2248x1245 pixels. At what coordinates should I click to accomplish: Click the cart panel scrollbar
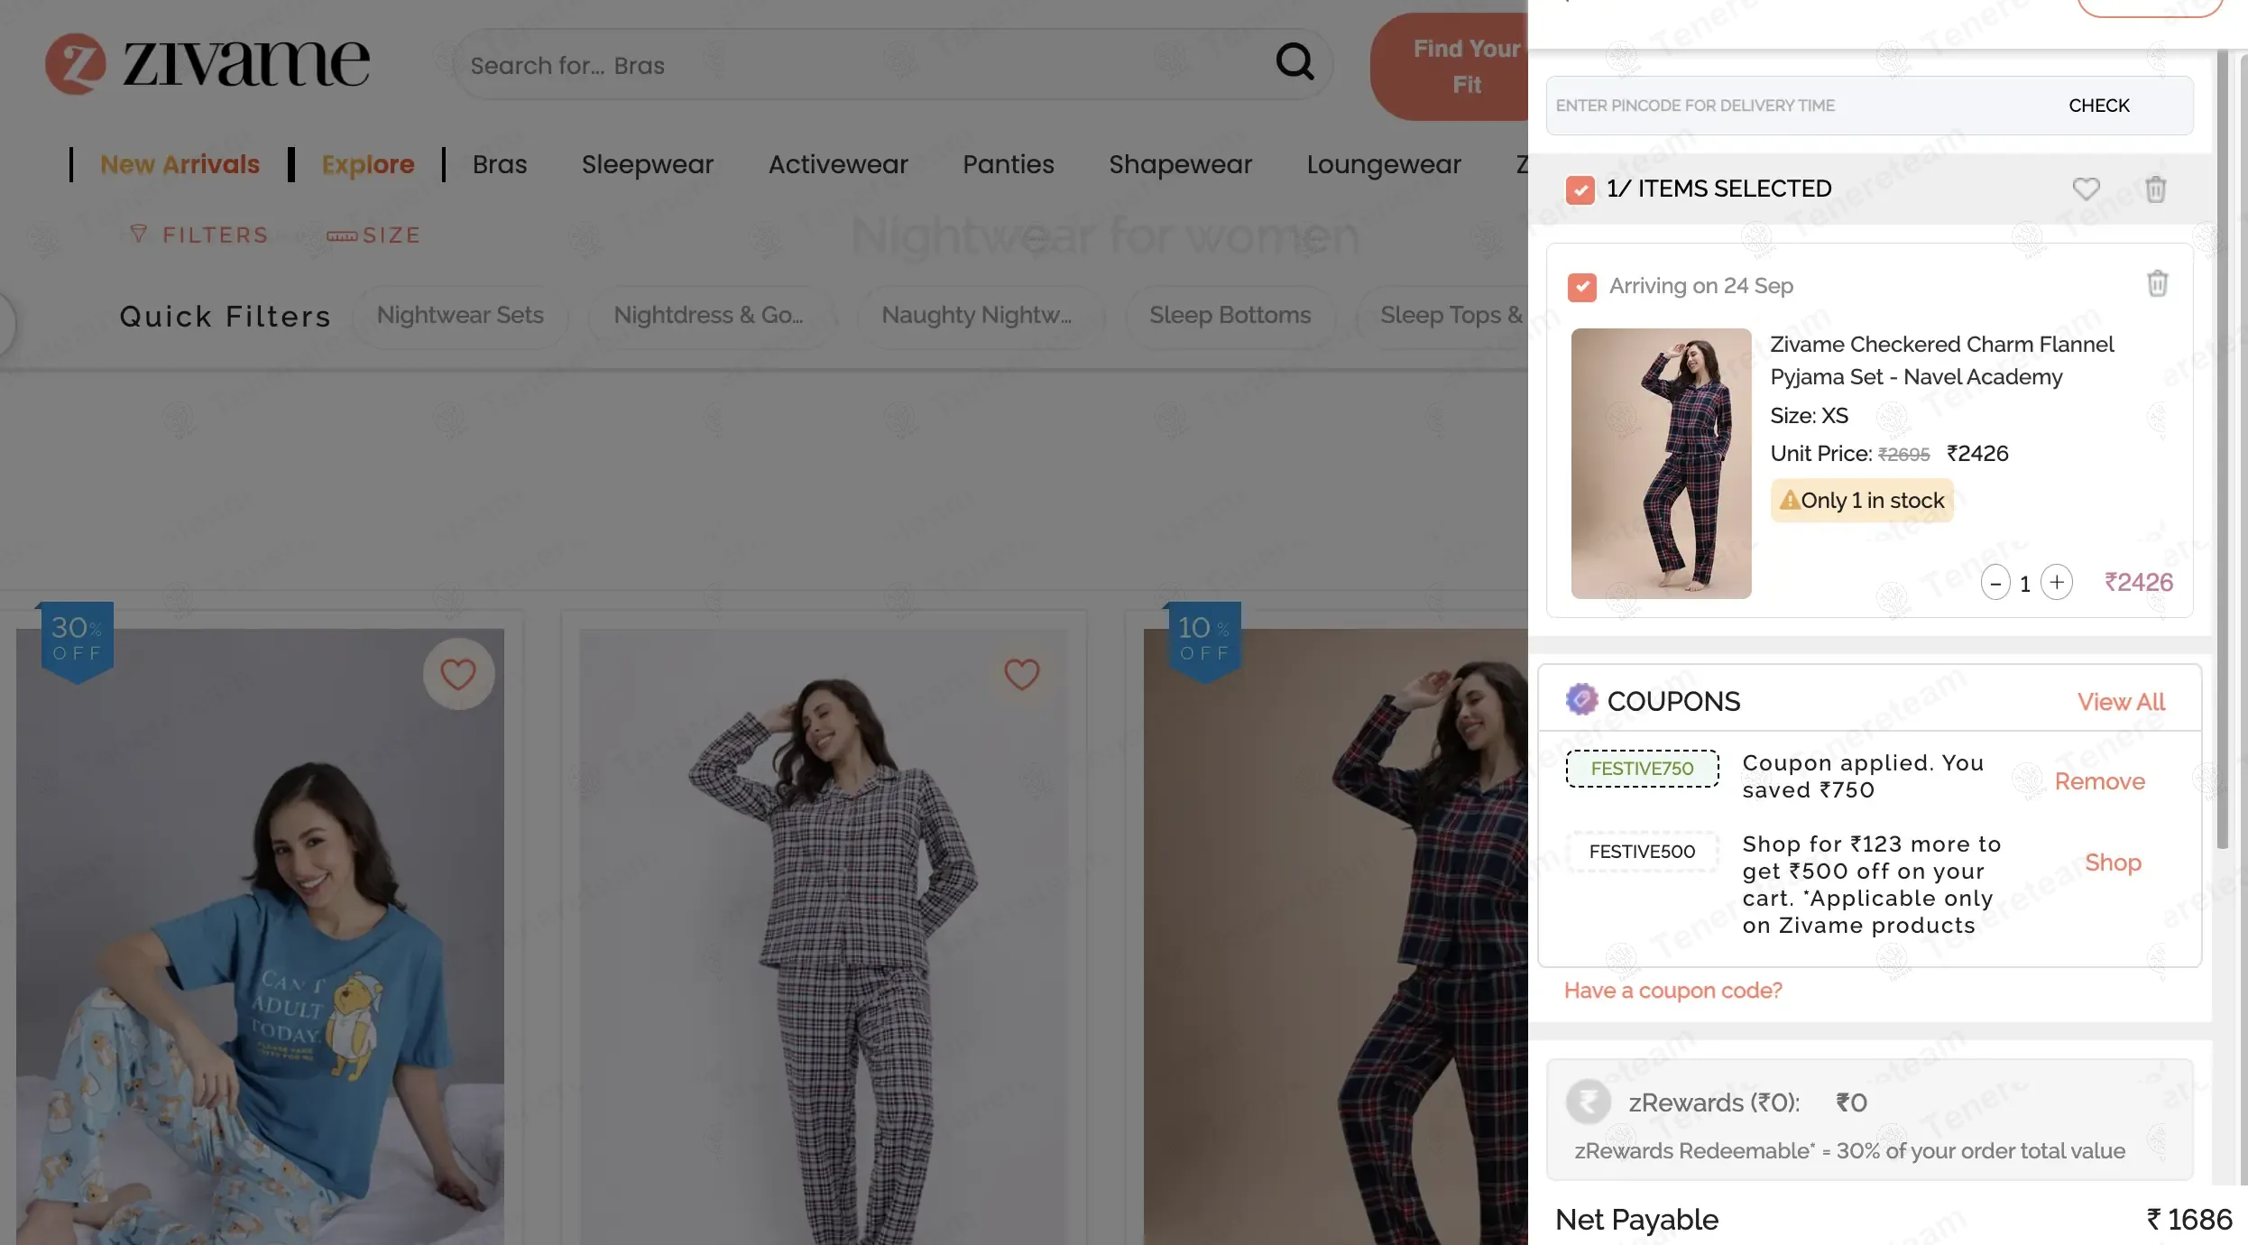pos(2222,449)
